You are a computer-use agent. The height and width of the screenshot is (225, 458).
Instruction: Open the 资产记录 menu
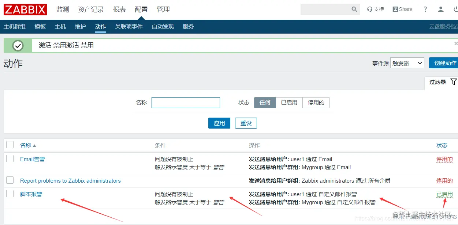coord(91,9)
